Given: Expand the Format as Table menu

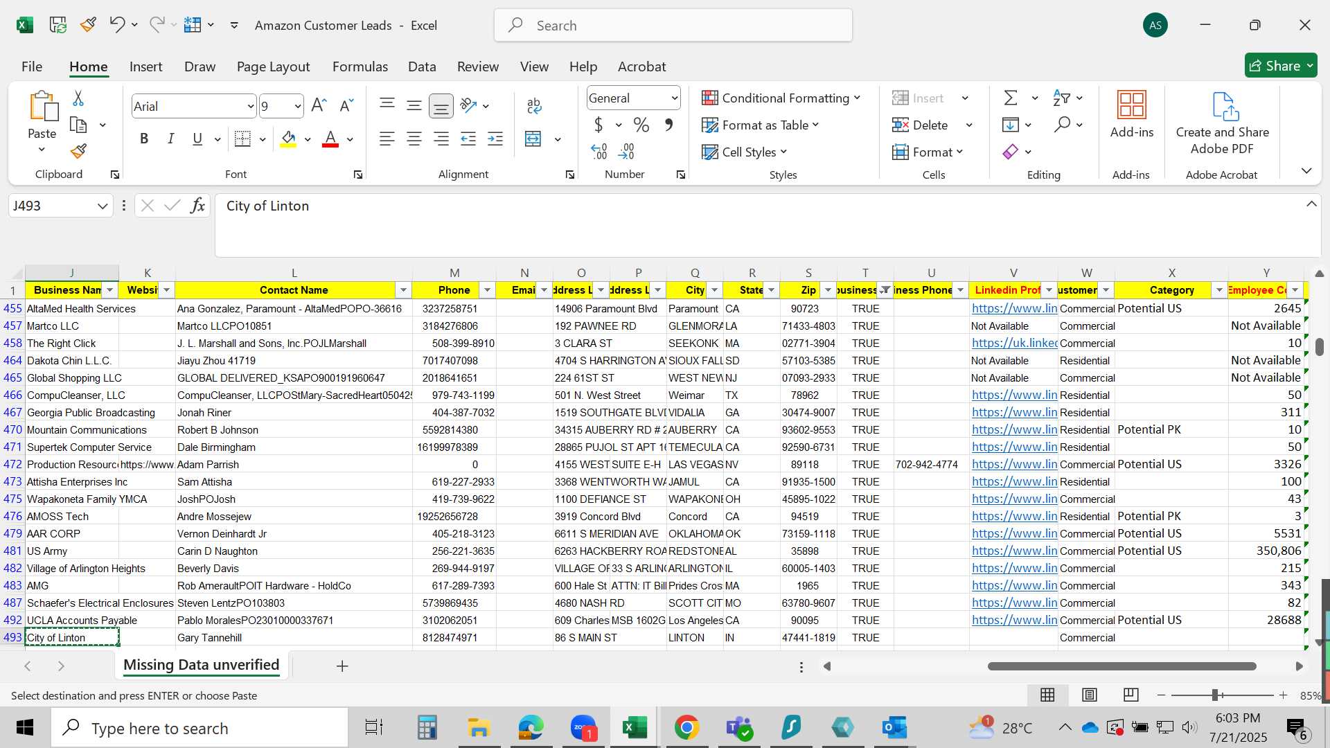Looking at the screenshot, I should 761,125.
